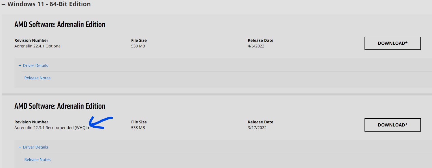Click the 3/17/2022 release date
432x168 pixels.
tap(257, 128)
